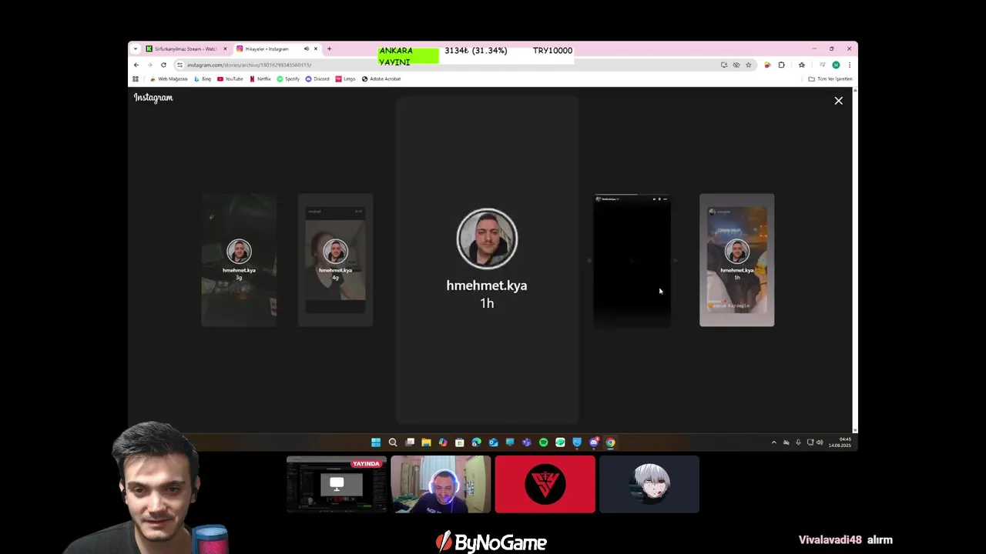
Task: Open the Adobe Acrobat bookmark
Action: pyautogui.click(x=381, y=78)
